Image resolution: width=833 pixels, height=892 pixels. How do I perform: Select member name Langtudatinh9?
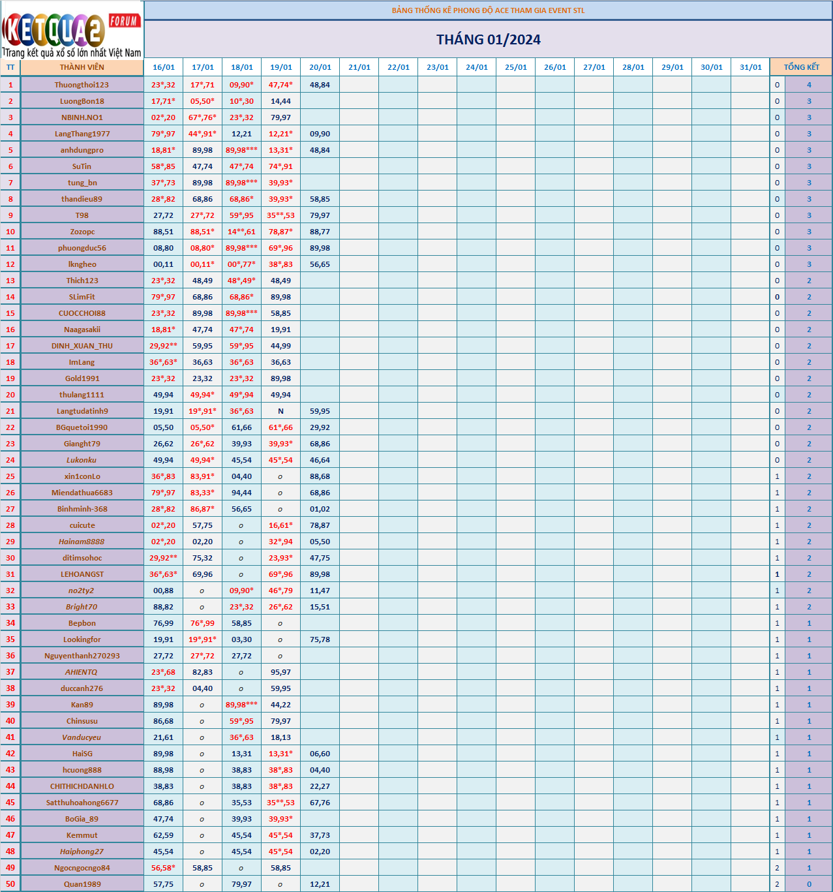click(82, 411)
